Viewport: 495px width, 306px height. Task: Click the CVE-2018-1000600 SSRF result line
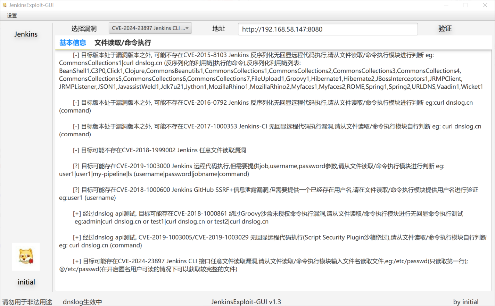tap(275, 190)
